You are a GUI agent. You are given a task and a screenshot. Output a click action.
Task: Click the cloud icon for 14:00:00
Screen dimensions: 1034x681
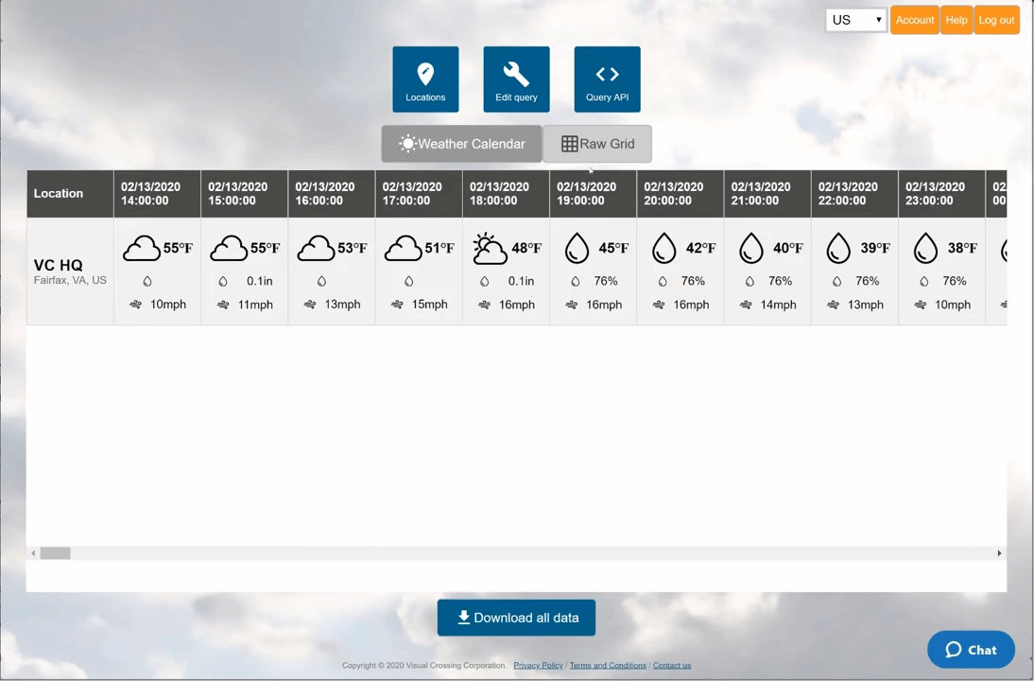tap(142, 249)
